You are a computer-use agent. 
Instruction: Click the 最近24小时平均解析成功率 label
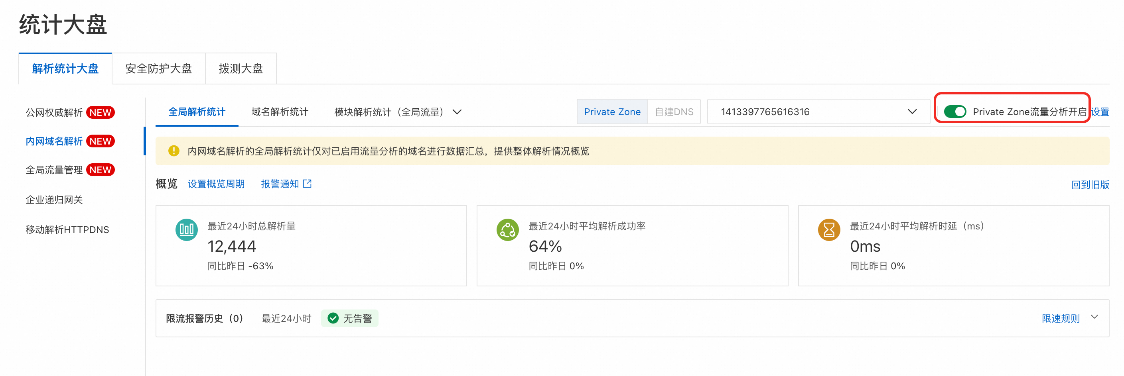[587, 226]
